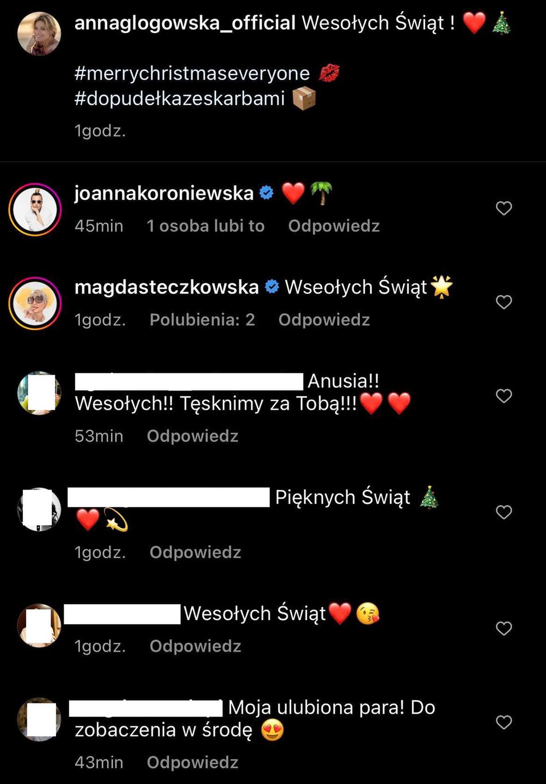Like the Moja ulubiona para comment

[x=504, y=722]
